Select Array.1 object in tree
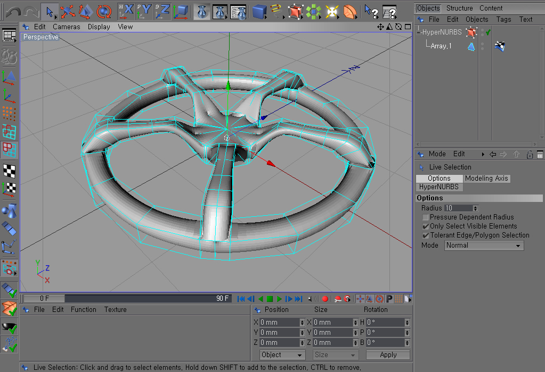545x372 pixels. coord(441,46)
